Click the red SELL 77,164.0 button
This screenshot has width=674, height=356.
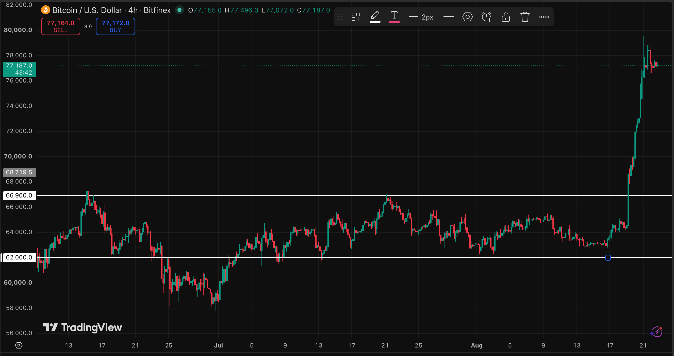coord(61,26)
